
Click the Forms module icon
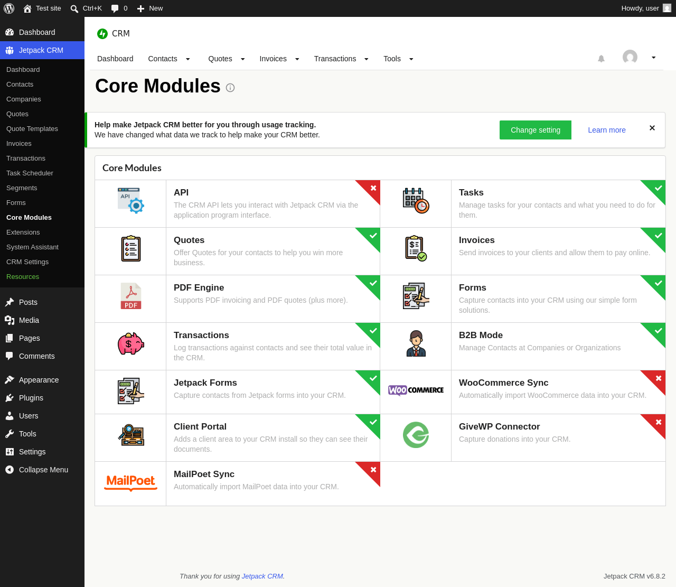click(x=416, y=296)
